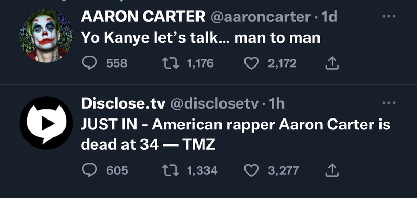417x198 pixels.
Task: Open the @aaroncarter handle link
Action: (x=261, y=17)
